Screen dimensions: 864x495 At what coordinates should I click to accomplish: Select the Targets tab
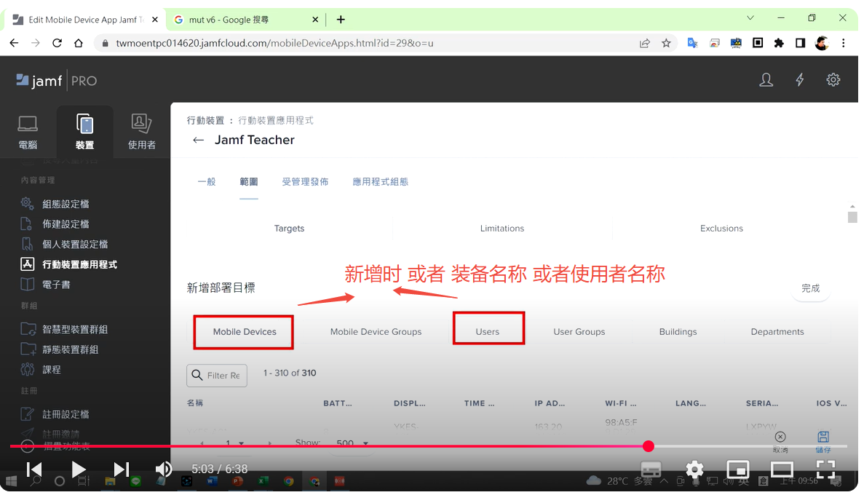click(x=289, y=228)
